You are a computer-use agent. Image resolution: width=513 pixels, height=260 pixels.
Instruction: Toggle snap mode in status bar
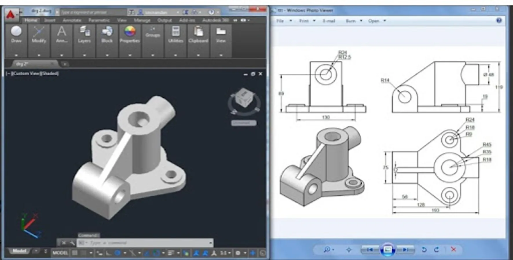click(83, 253)
